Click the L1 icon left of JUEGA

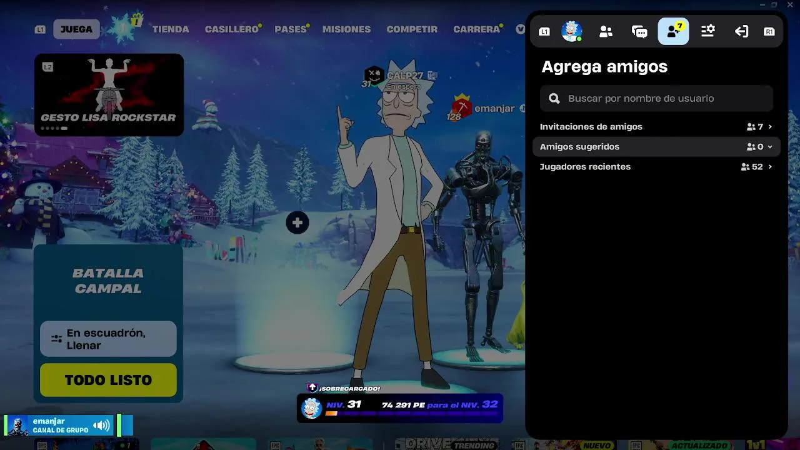[40, 29]
